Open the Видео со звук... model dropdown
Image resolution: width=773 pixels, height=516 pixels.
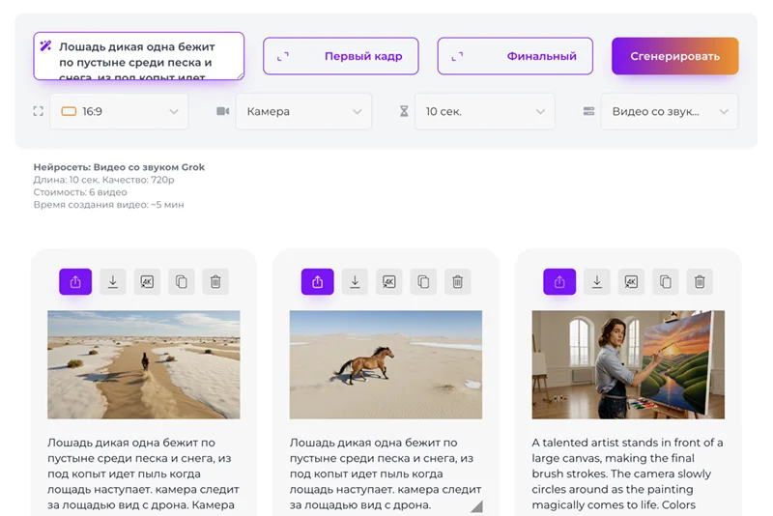[670, 111]
